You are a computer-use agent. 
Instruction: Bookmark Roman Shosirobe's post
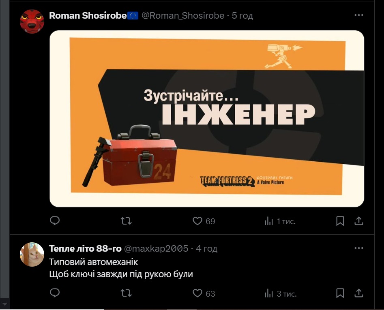point(340,221)
